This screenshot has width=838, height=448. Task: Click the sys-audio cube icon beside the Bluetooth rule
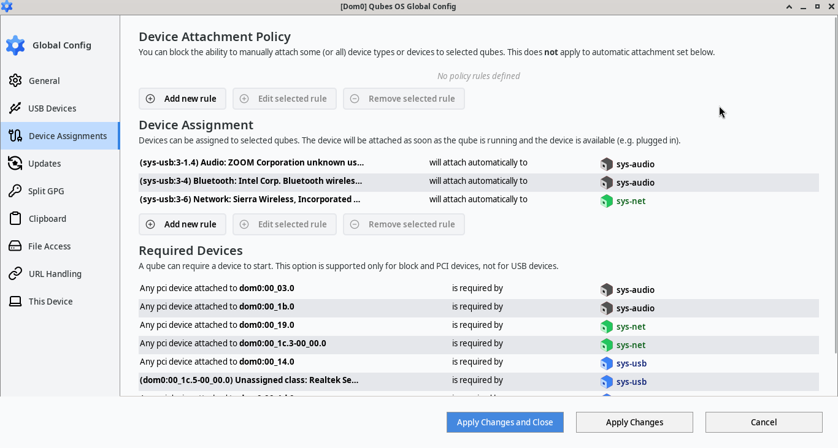pyautogui.click(x=606, y=182)
